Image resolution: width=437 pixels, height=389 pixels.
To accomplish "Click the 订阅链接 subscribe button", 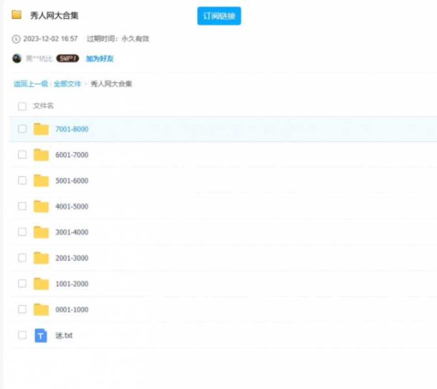I will coord(219,16).
